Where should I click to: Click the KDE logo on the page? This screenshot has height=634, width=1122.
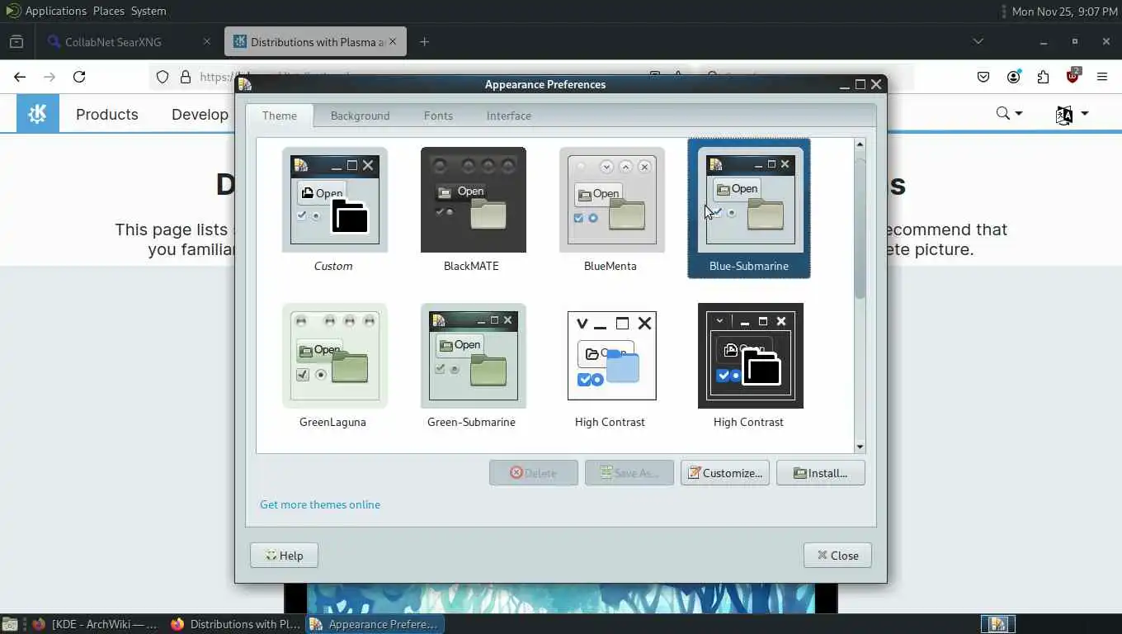[38, 114]
